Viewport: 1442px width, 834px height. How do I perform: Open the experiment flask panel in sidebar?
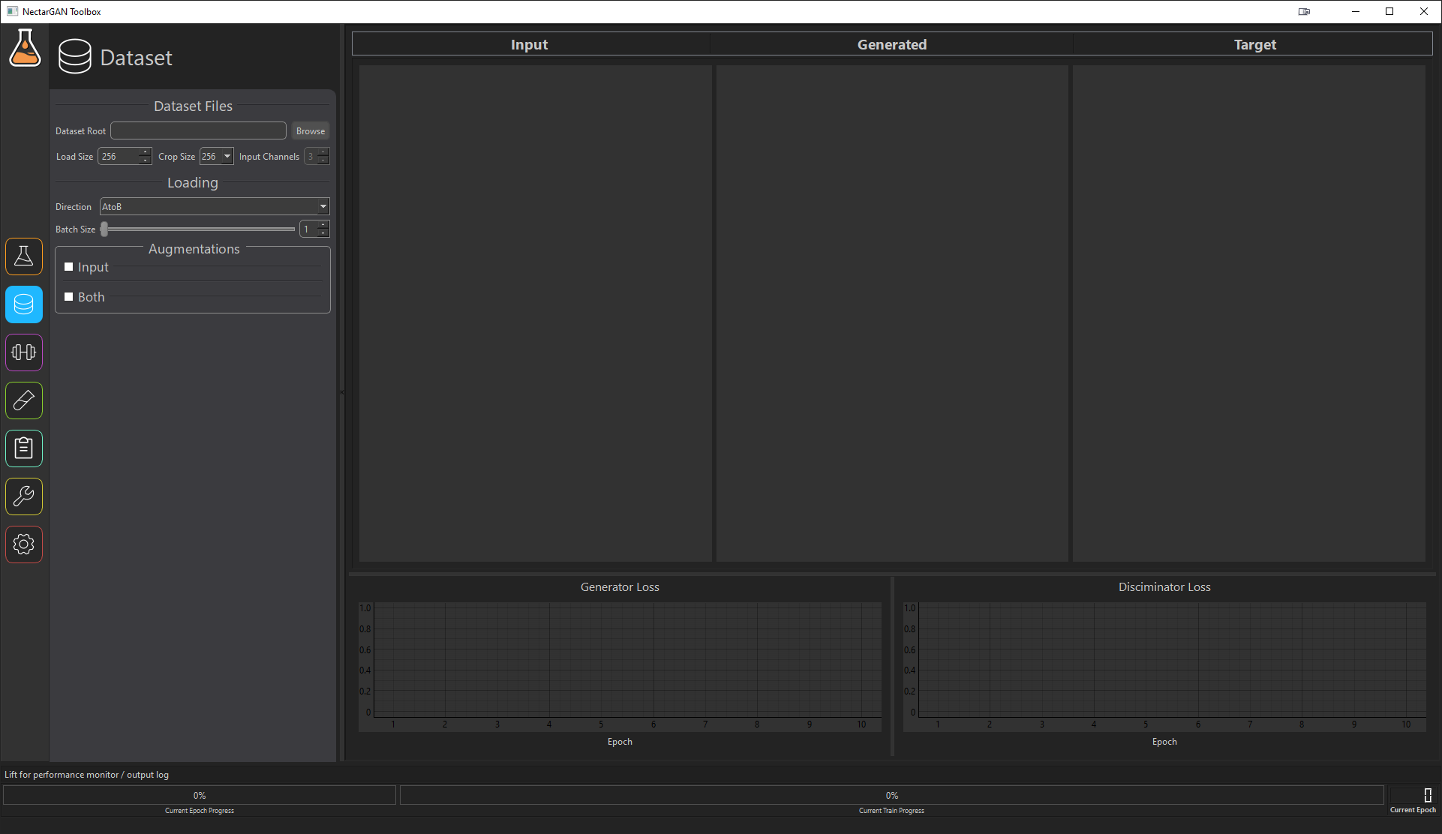pyautogui.click(x=24, y=256)
